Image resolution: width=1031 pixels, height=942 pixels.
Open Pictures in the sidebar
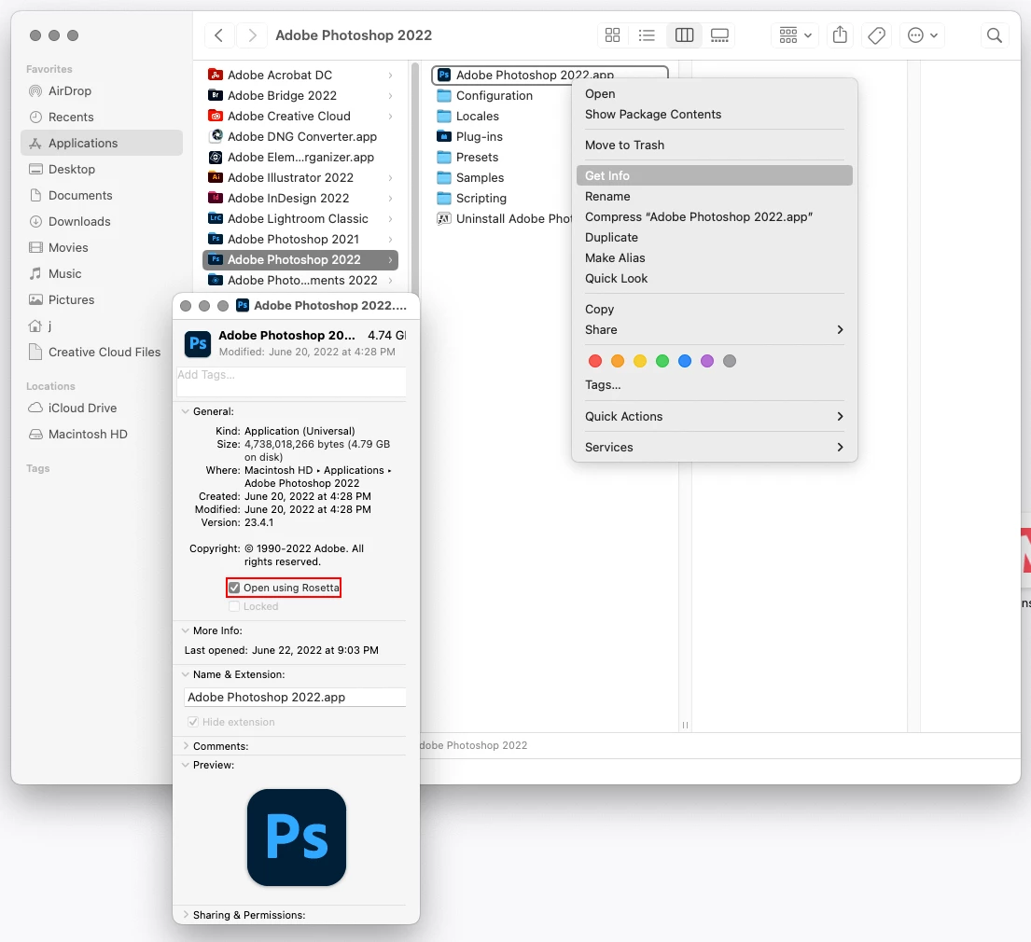[x=102, y=299]
